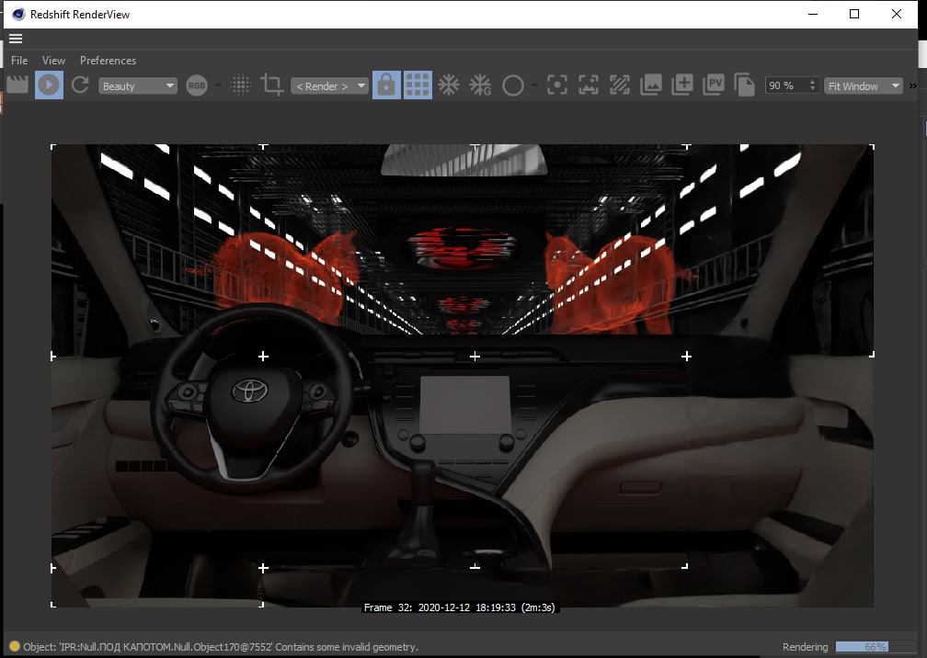The width and height of the screenshot is (927, 658).
Task: Click the frame 32 timestamp label
Action: 460,607
